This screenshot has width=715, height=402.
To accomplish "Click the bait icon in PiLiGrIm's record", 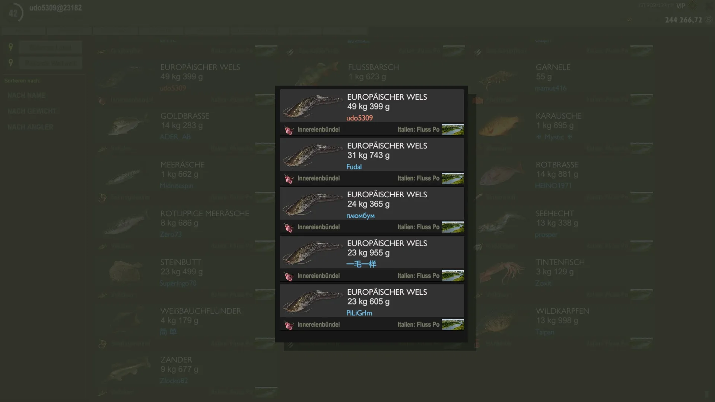I will pyautogui.click(x=289, y=325).
